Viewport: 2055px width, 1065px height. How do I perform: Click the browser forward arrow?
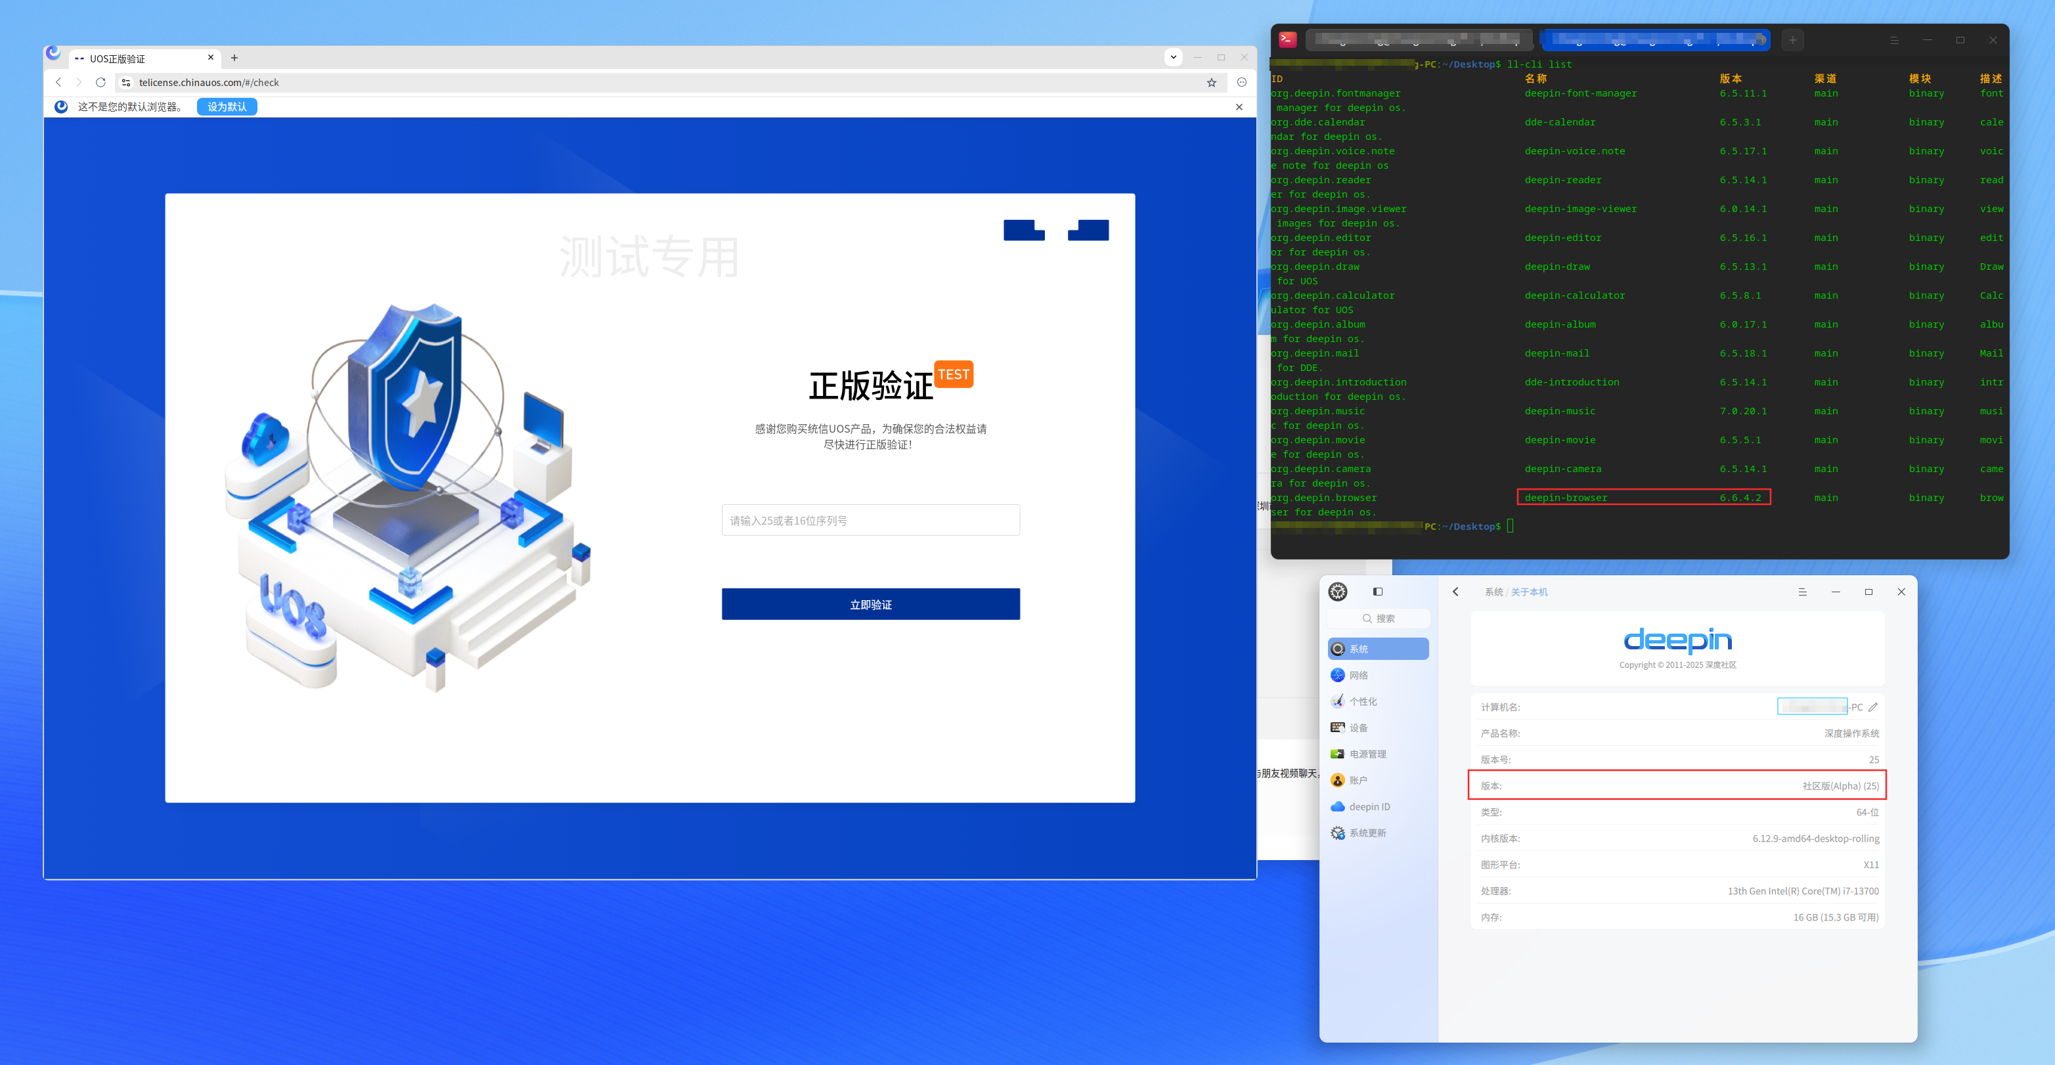[x=79, y=82]
